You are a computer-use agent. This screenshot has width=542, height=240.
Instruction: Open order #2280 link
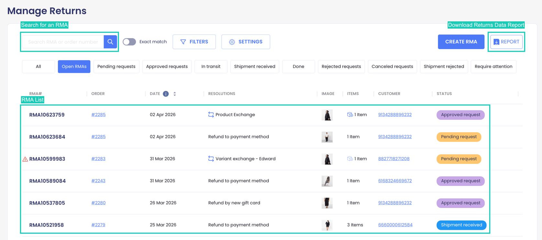98,203
